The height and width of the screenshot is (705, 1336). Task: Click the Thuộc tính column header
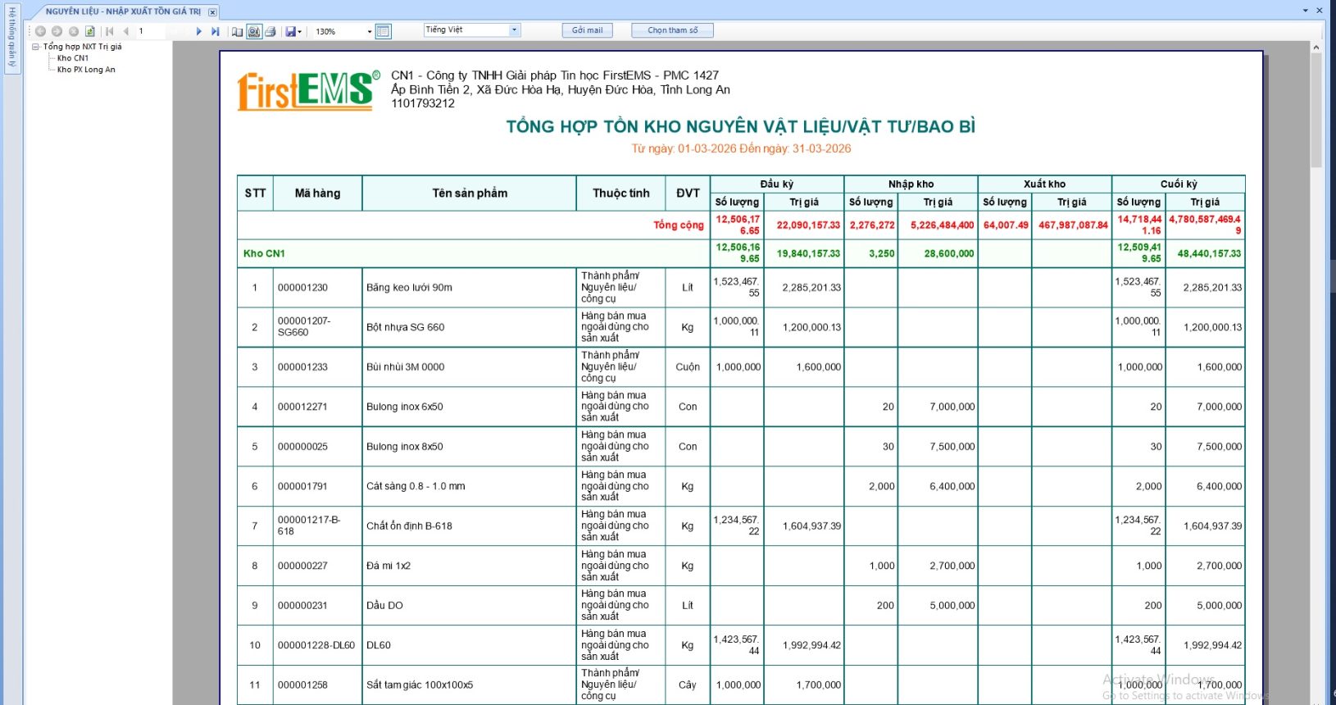pyautogui.click(x=621, y=193)
